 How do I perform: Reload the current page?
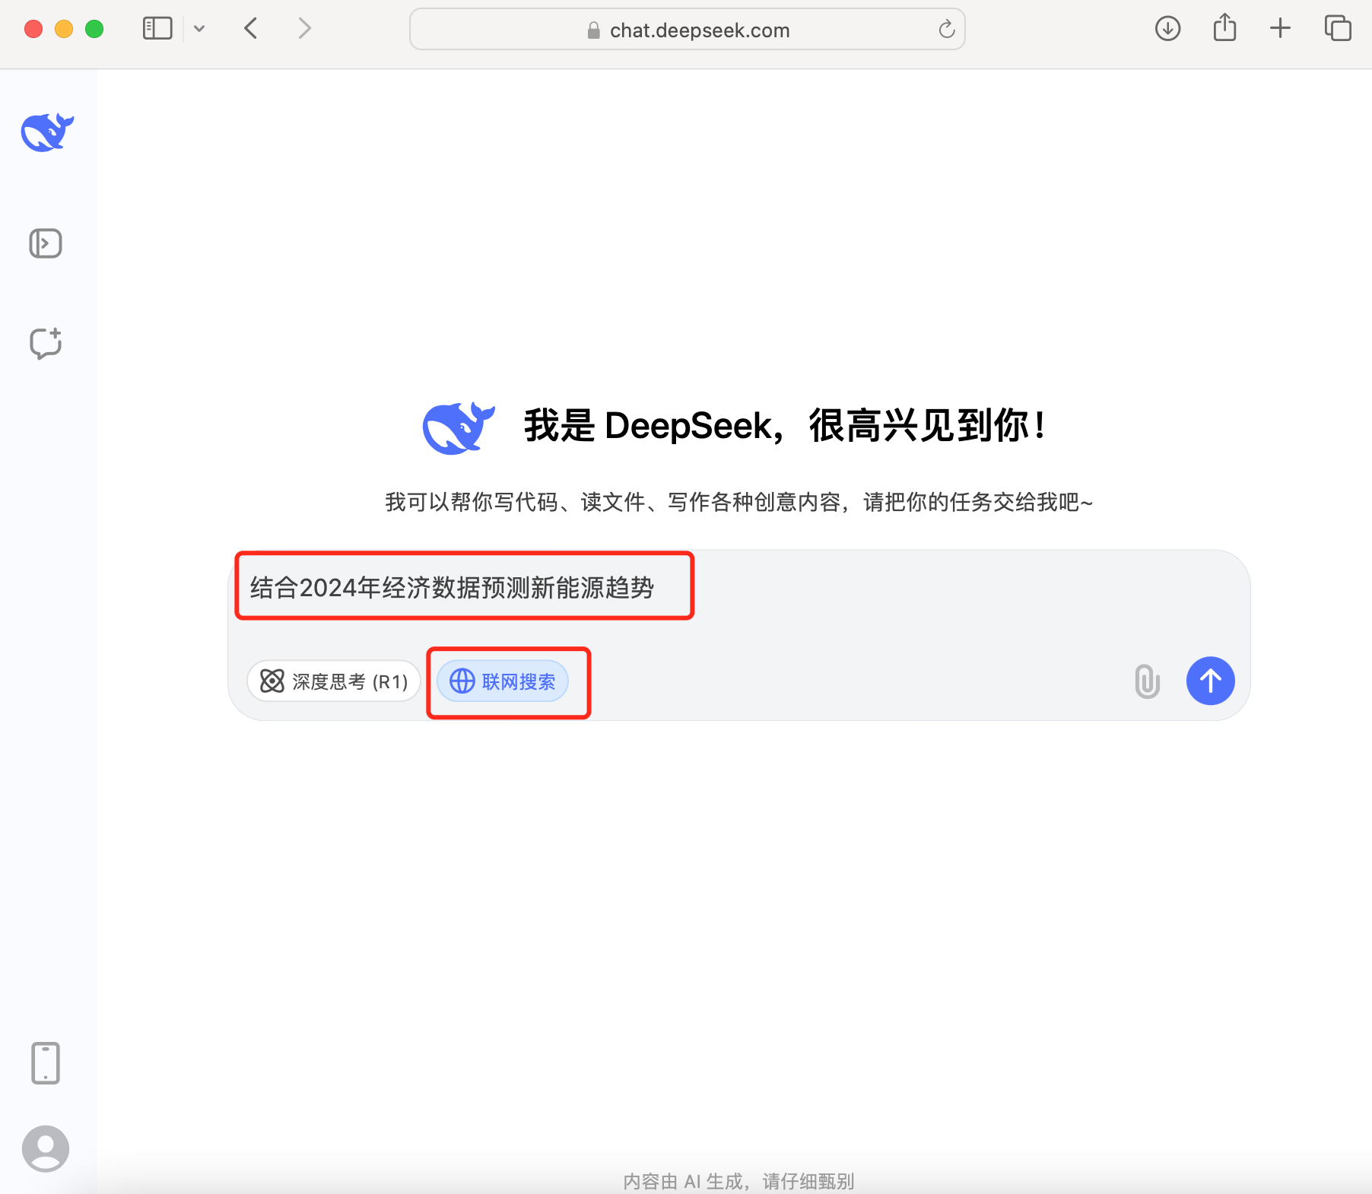(946, 30)
